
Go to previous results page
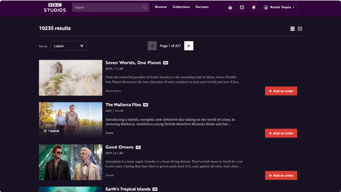click(x=152, y=46)
